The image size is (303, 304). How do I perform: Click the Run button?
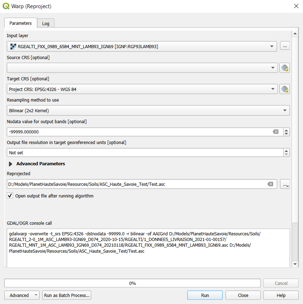(x=205, y=295)
